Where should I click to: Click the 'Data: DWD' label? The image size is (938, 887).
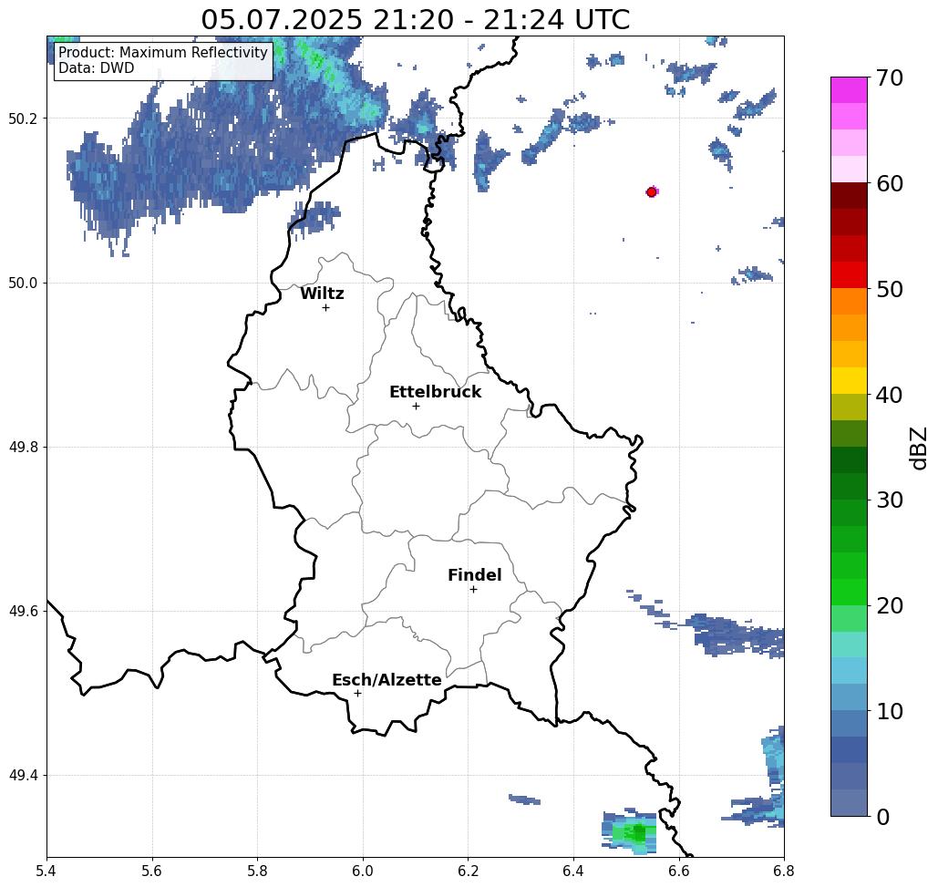tap(97, 68)
